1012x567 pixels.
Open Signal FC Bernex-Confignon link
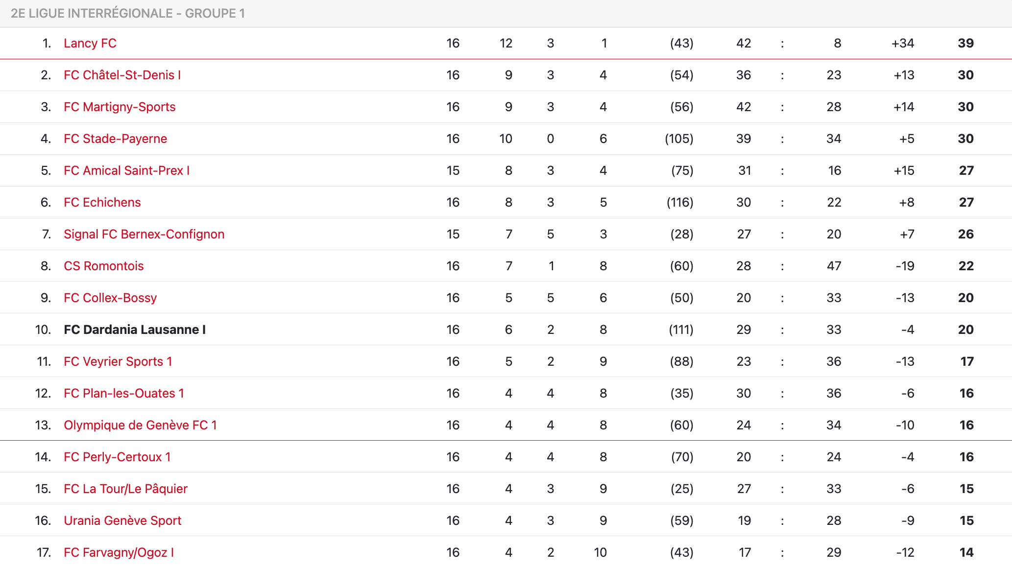(144, 234)
